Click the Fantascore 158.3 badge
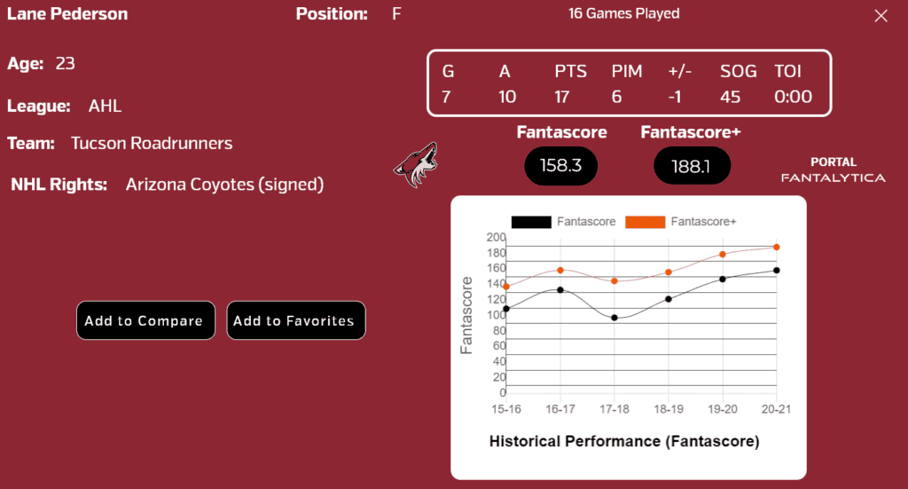This screenshot has height=489, width=908. [560, 166]
